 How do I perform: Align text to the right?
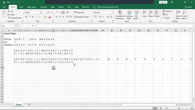[x=63, y=17]
